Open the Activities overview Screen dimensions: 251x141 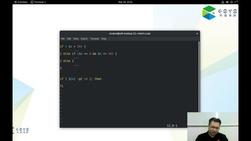coord(21,2)
